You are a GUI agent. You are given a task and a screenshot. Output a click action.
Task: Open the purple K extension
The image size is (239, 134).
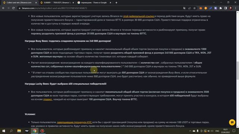(x=215, y=8)
